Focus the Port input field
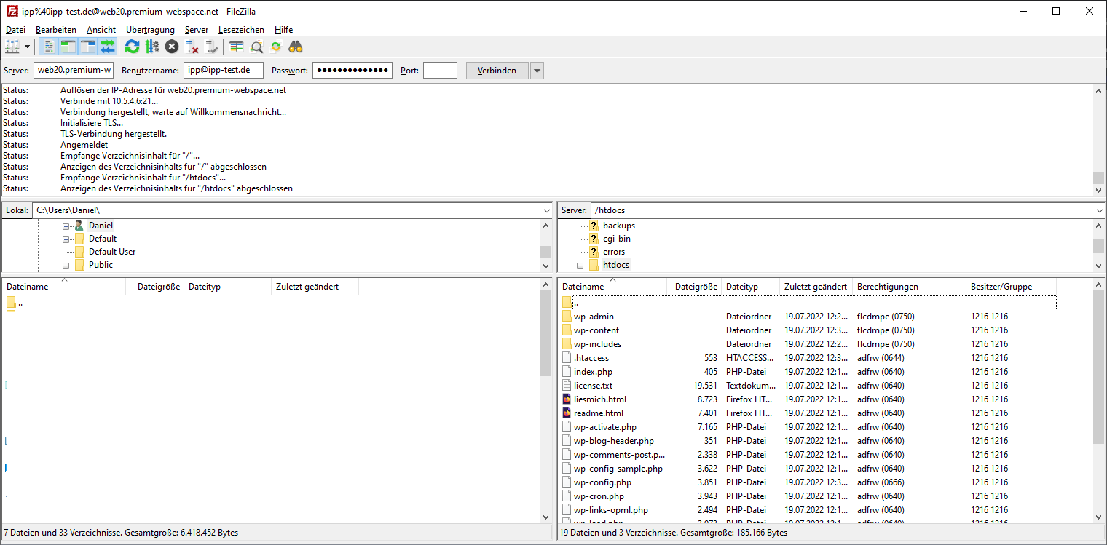This screenshot has width=1107, height=545. (x=440, y=71)
